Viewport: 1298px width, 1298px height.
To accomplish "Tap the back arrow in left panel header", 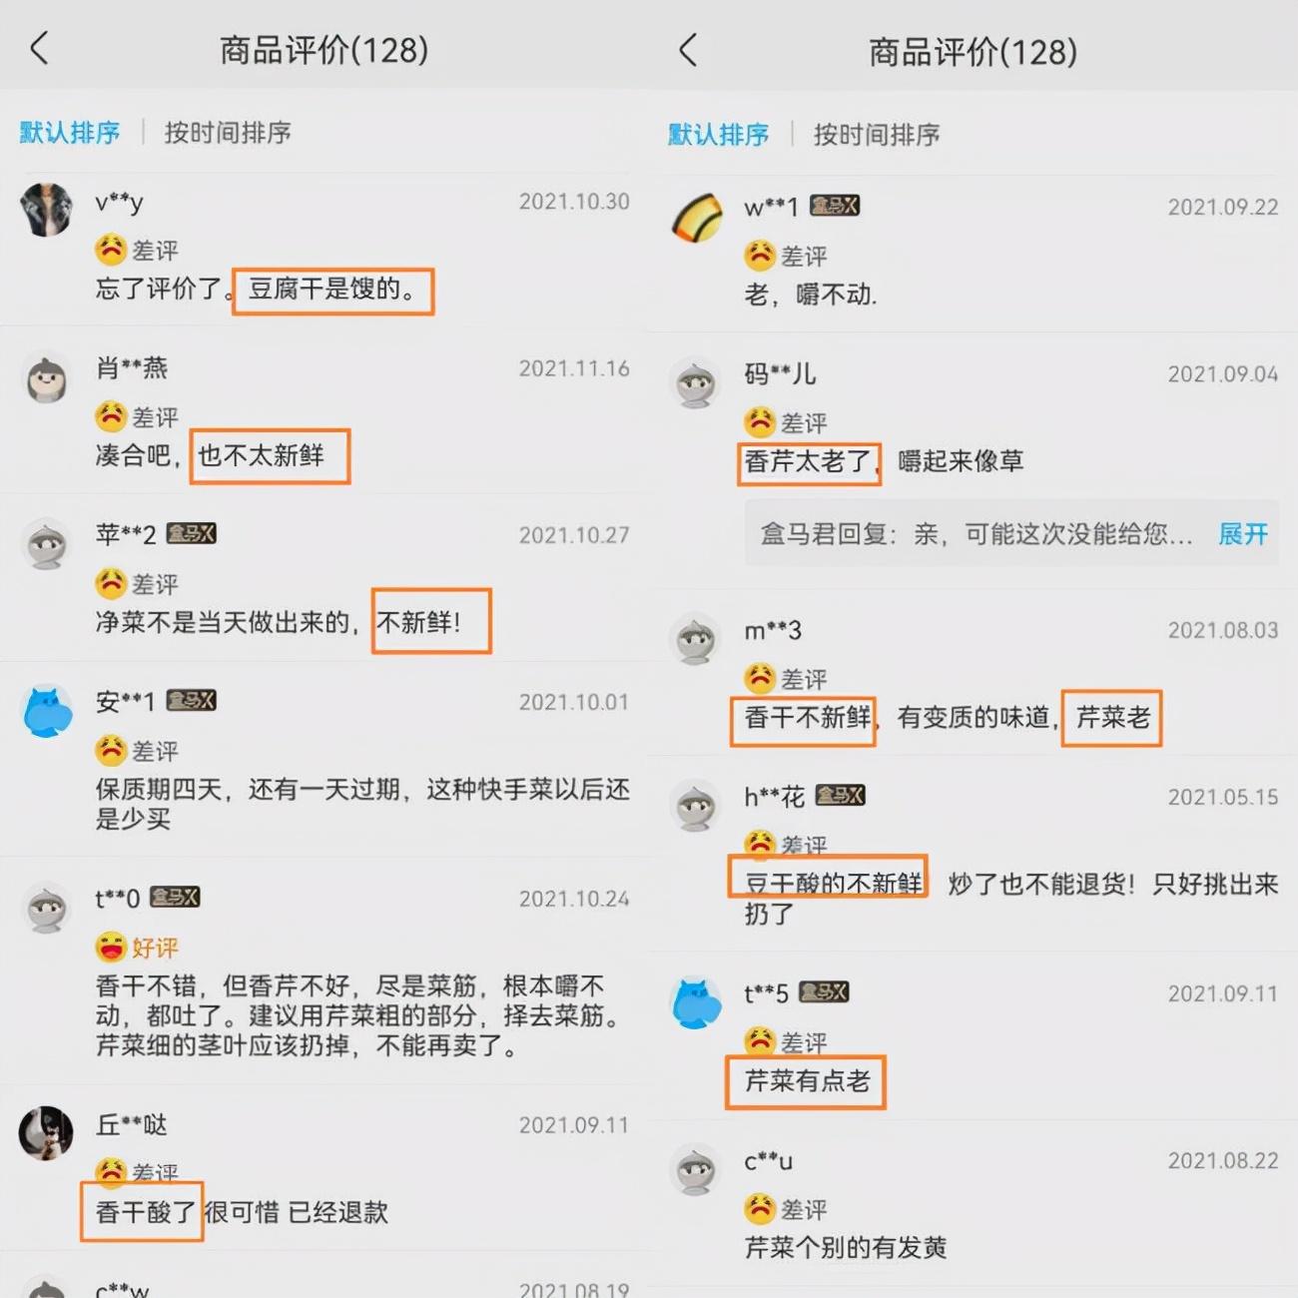I will tap(40, 48).
